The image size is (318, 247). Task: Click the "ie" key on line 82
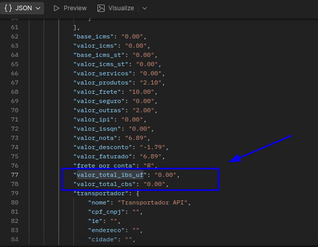tap(95, 221)
